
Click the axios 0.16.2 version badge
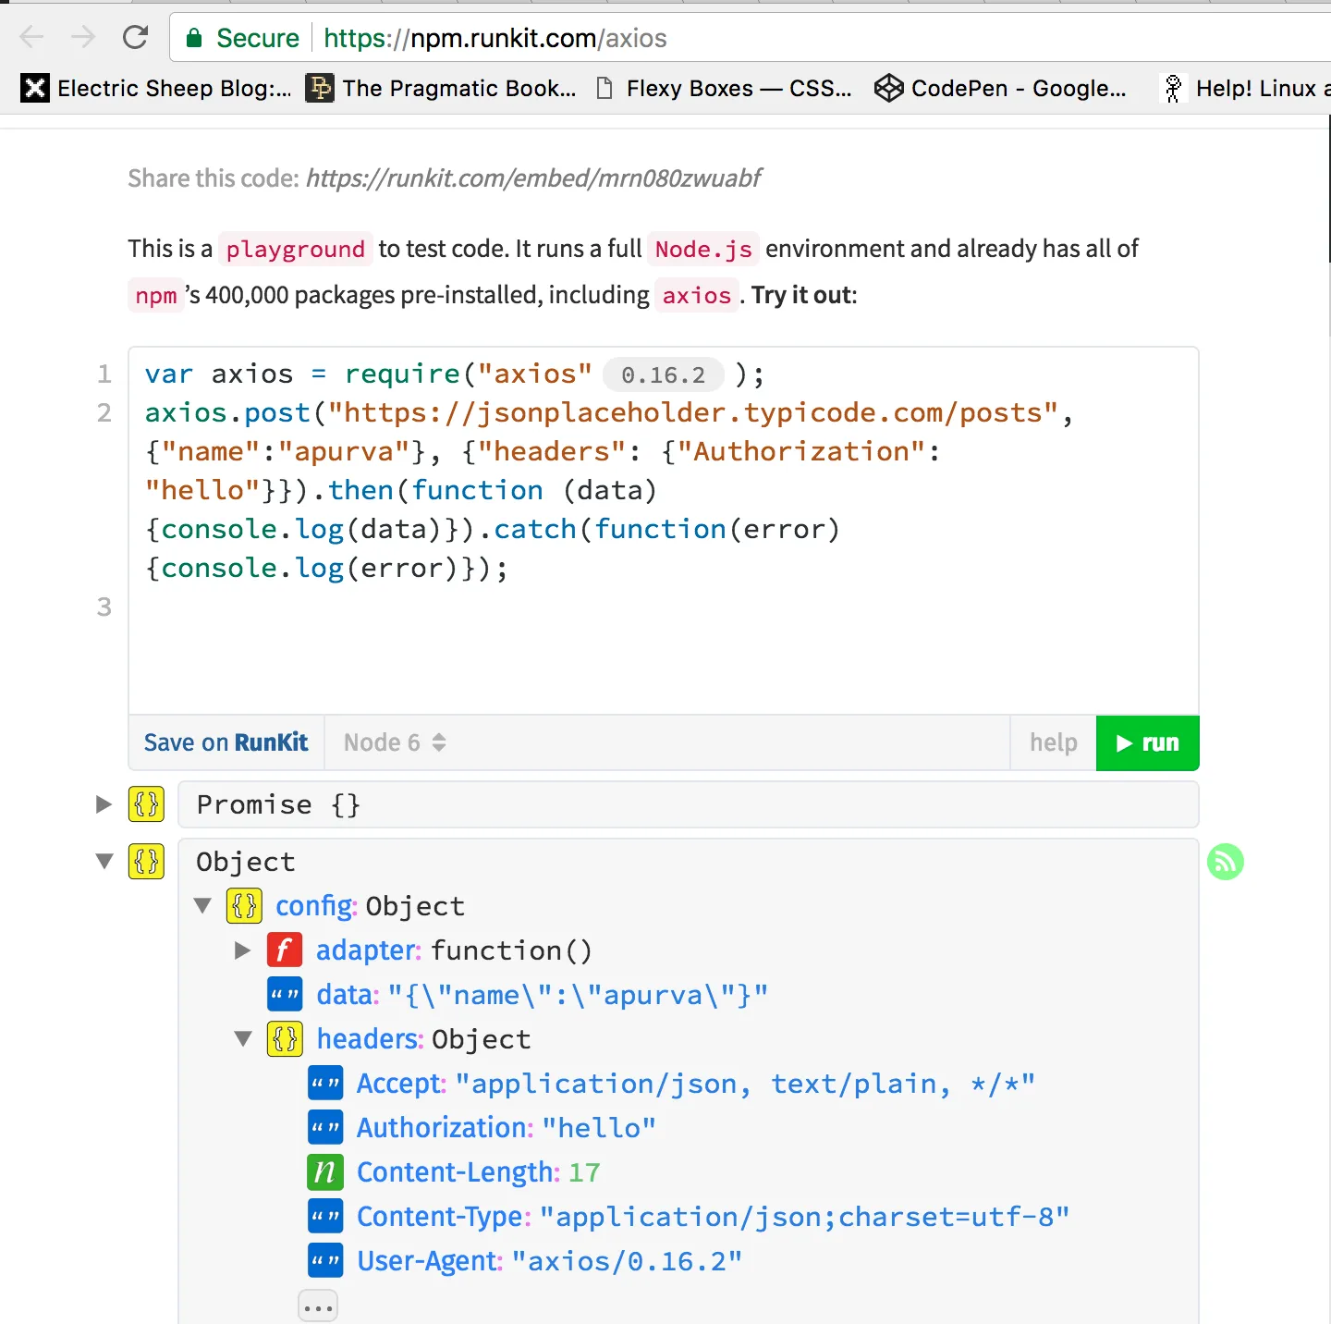click(x=663, y=375)
